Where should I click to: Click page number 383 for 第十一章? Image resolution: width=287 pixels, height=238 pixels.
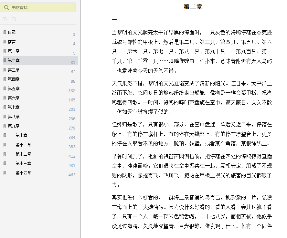click(x=72, y=147)
